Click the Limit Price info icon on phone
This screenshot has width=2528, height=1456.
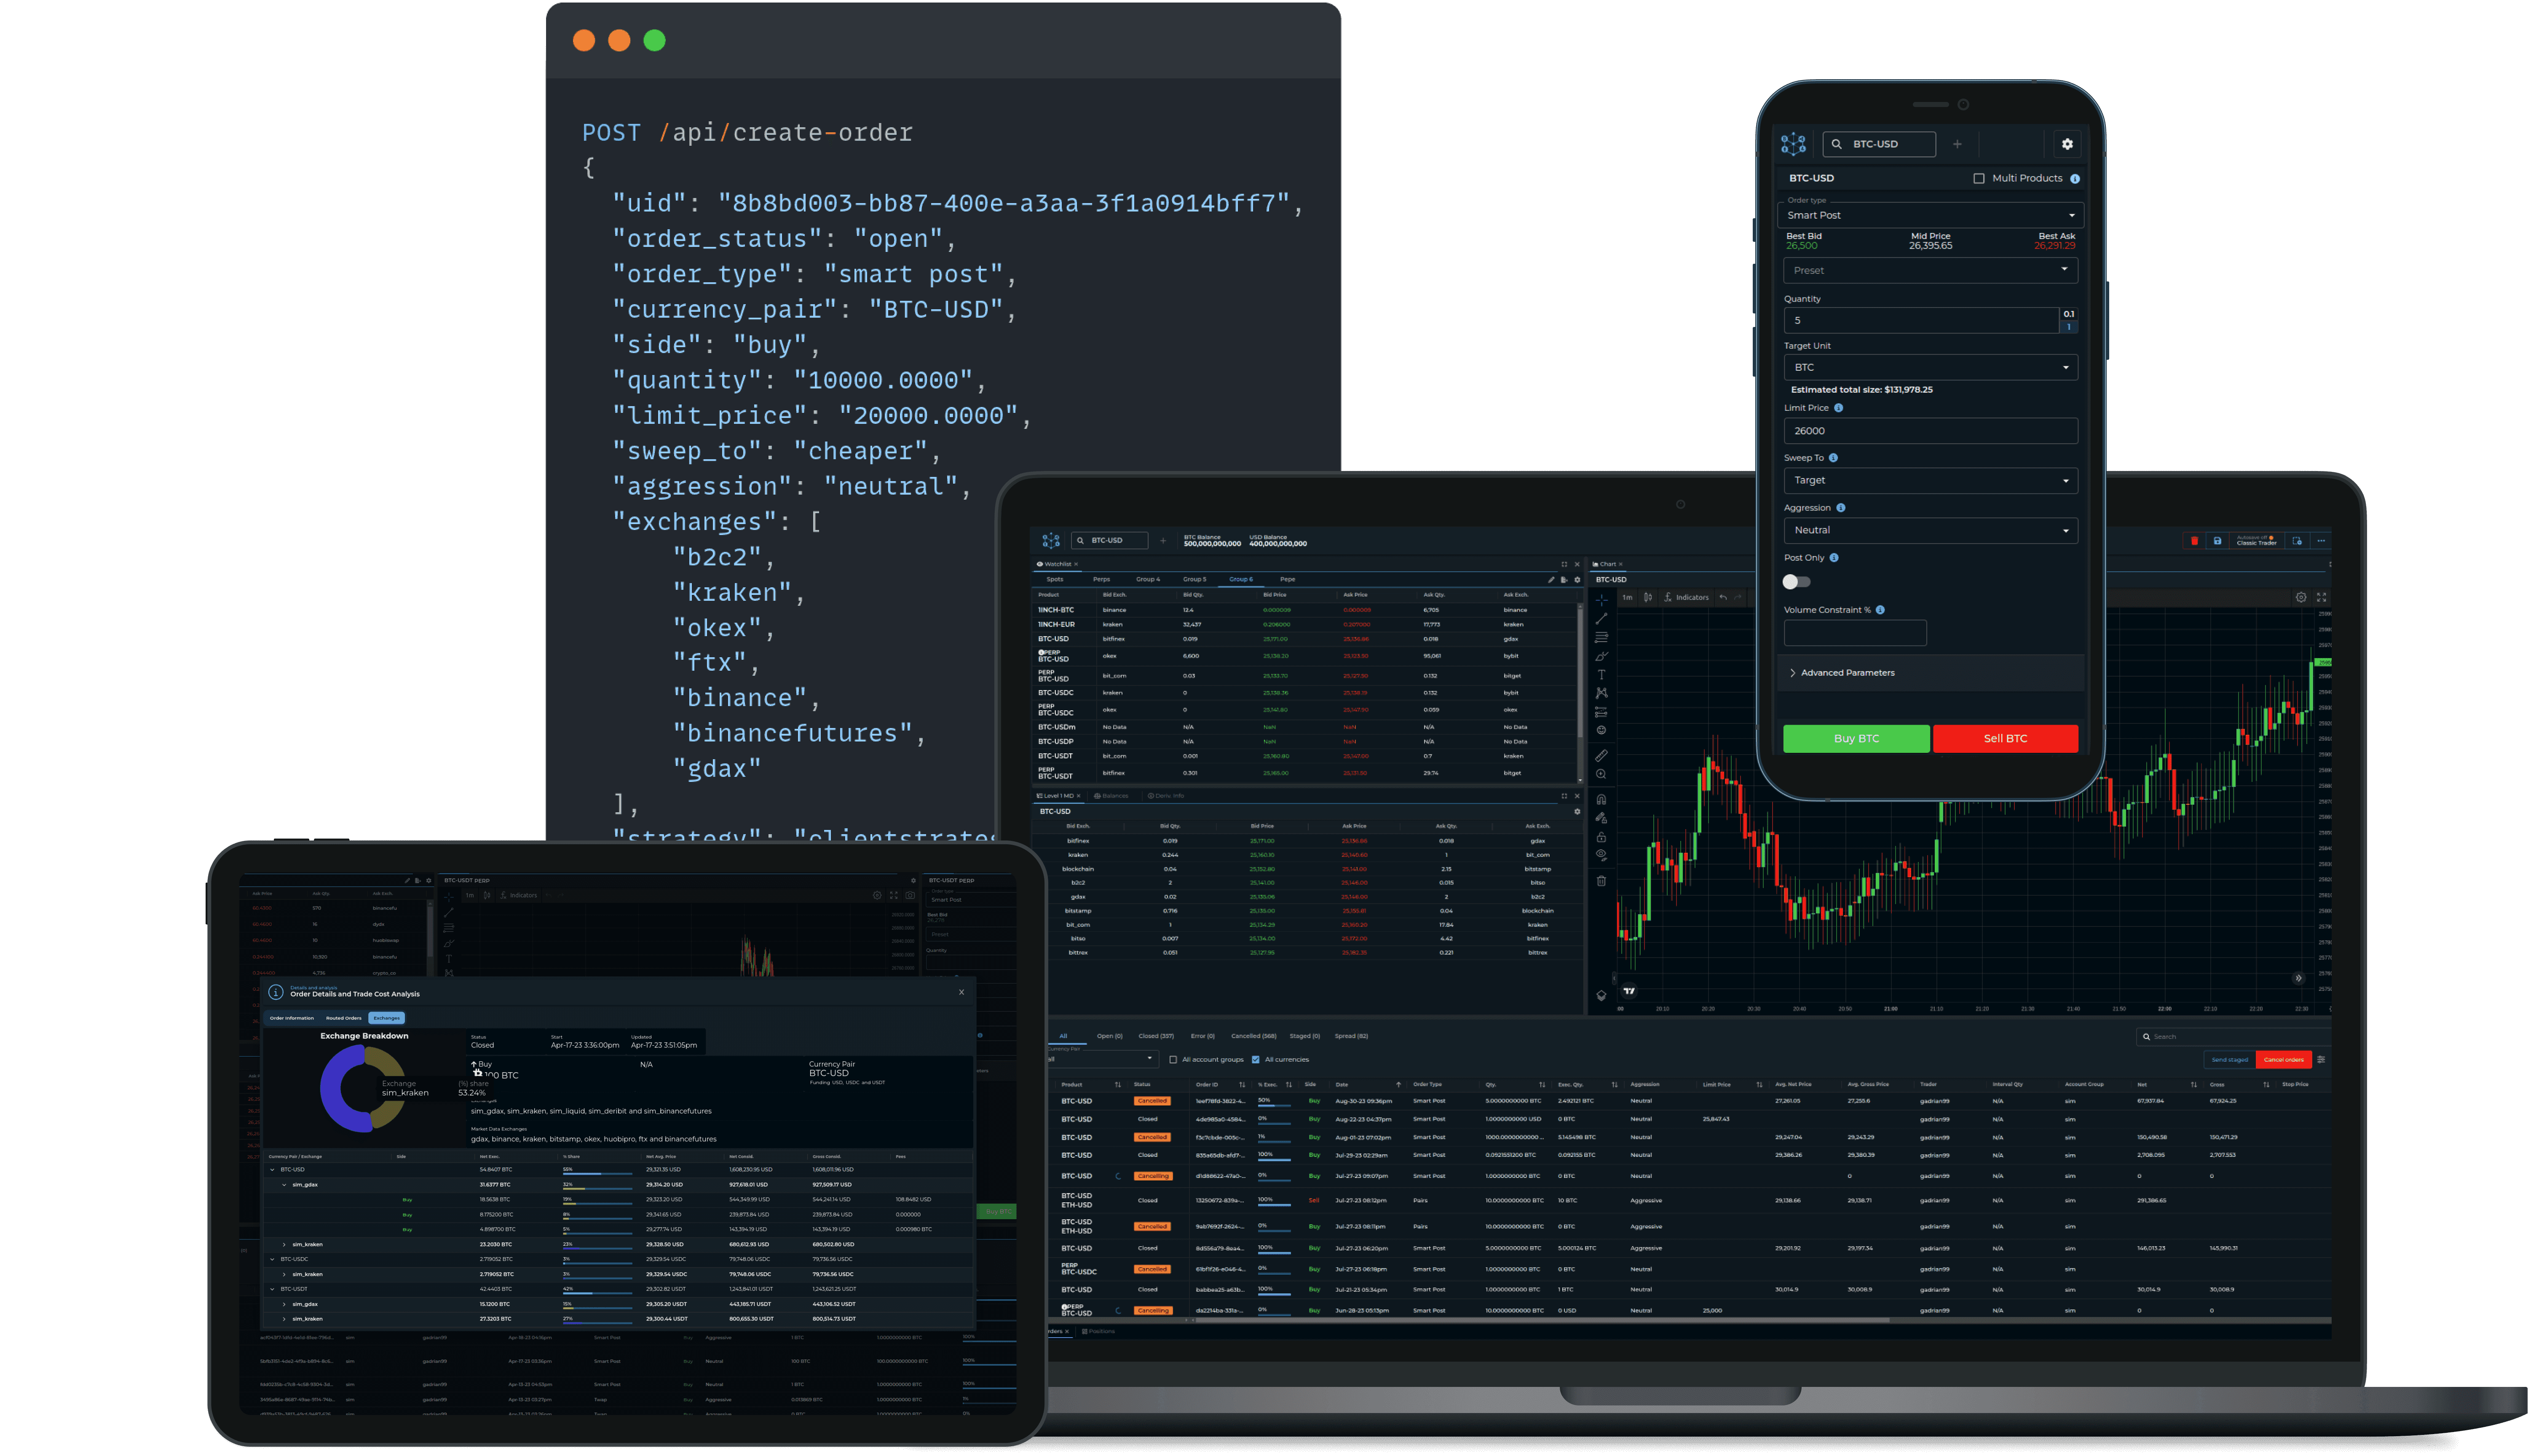pos(1838,408)
